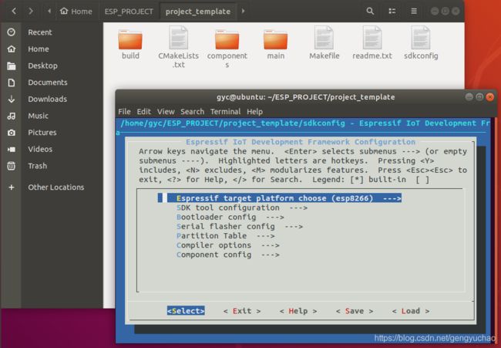Click the path bar left scroll arrow
Image resolution: width=501 pixels, height=348 pixels.
49,12
